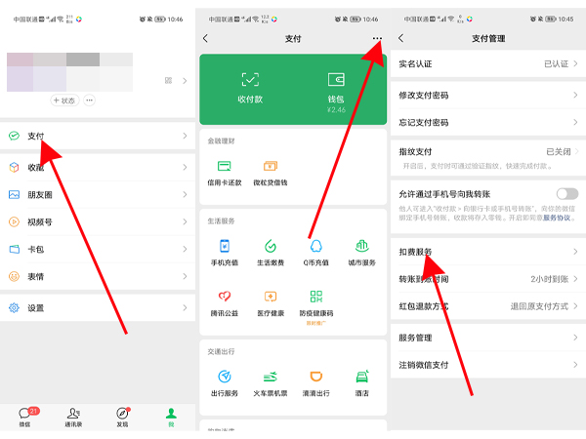Switch to 通讯录 bottom tab
The height and width of the screenshot is (439, 586).
click(x=73, y=417)
